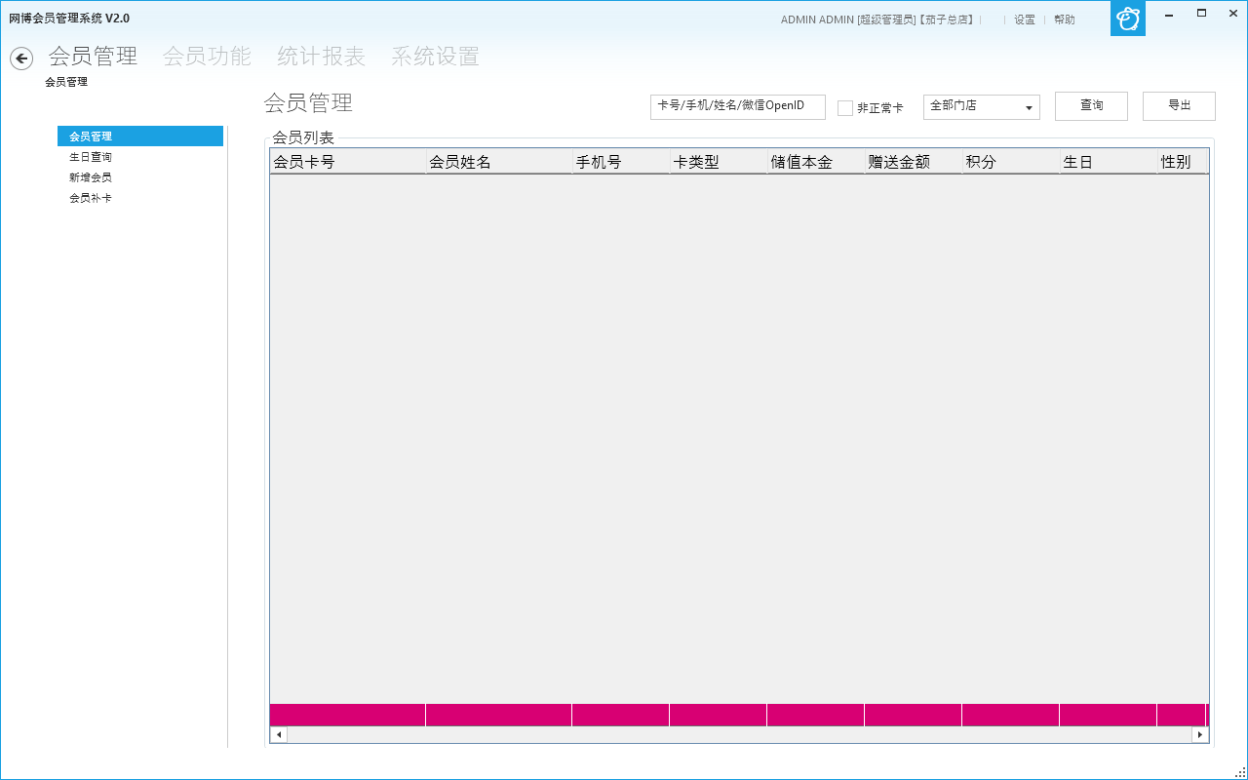The image size is (1248, 780).
Task: Select 生日查询 in the sidebar
Action: coord(91,157)
